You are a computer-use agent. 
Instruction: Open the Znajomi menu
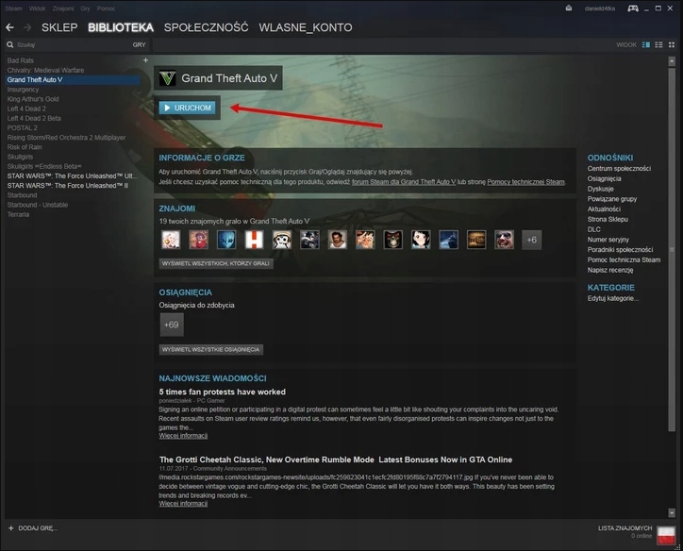click(x=63, y=8)
